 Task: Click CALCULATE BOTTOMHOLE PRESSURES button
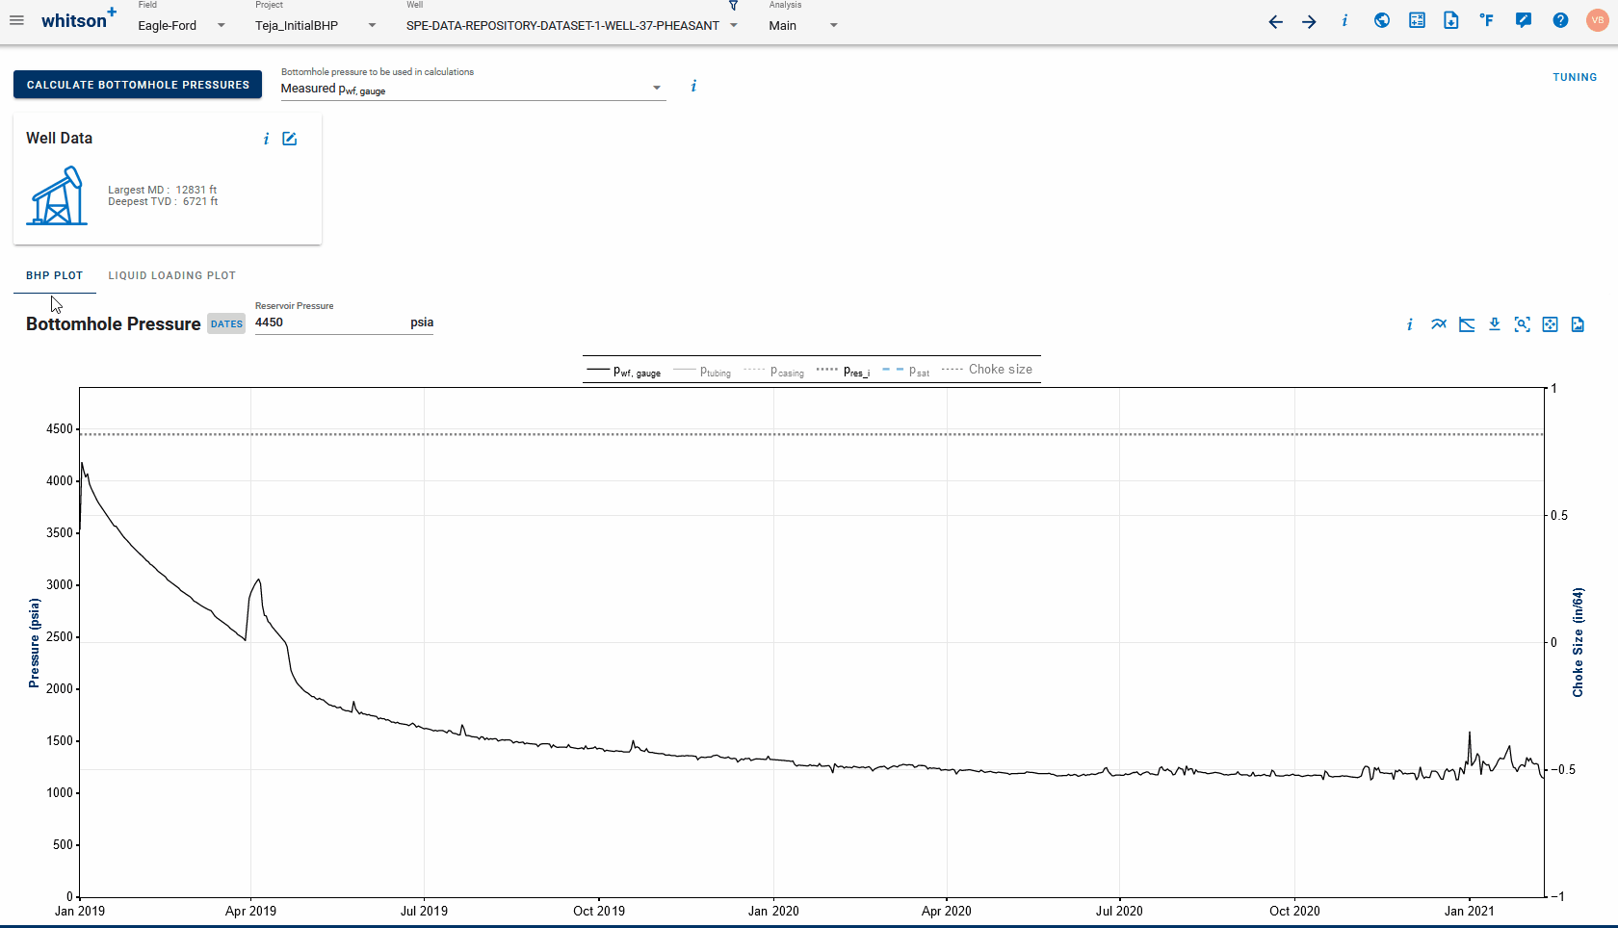pyautogui.click(x=138, y=85)
